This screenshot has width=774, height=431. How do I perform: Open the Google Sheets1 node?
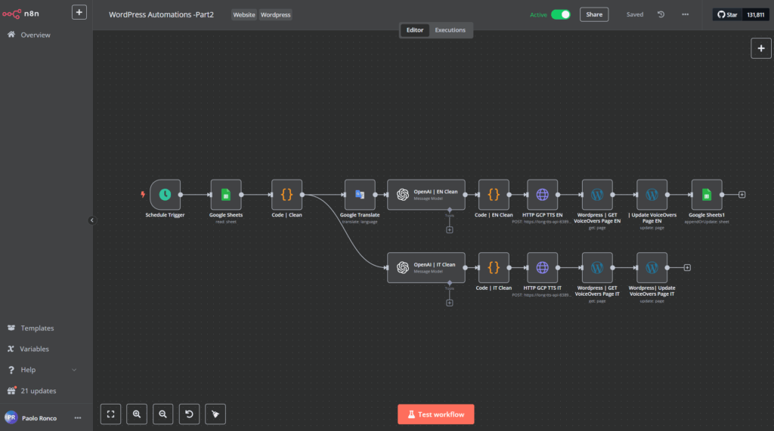[707, 194]
